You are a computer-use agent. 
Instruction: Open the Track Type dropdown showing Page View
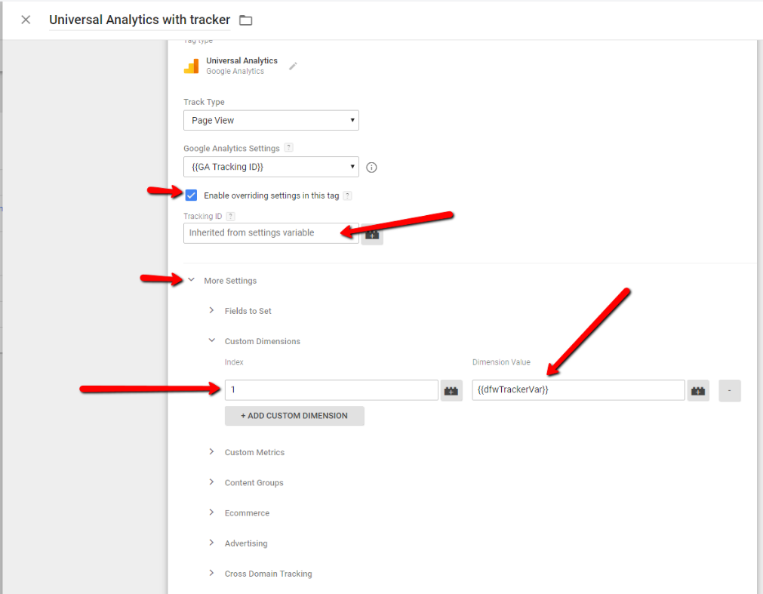point(271,120)
